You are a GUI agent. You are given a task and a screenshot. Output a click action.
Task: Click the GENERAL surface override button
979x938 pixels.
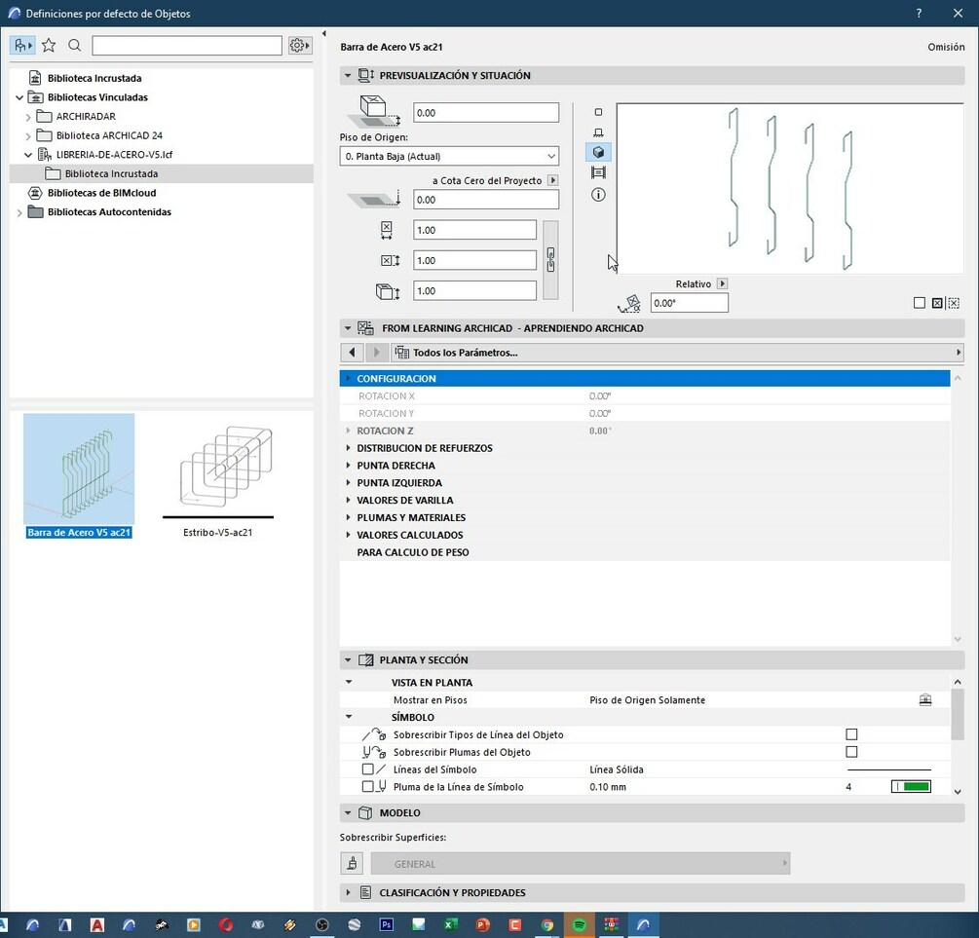(580, 864)
